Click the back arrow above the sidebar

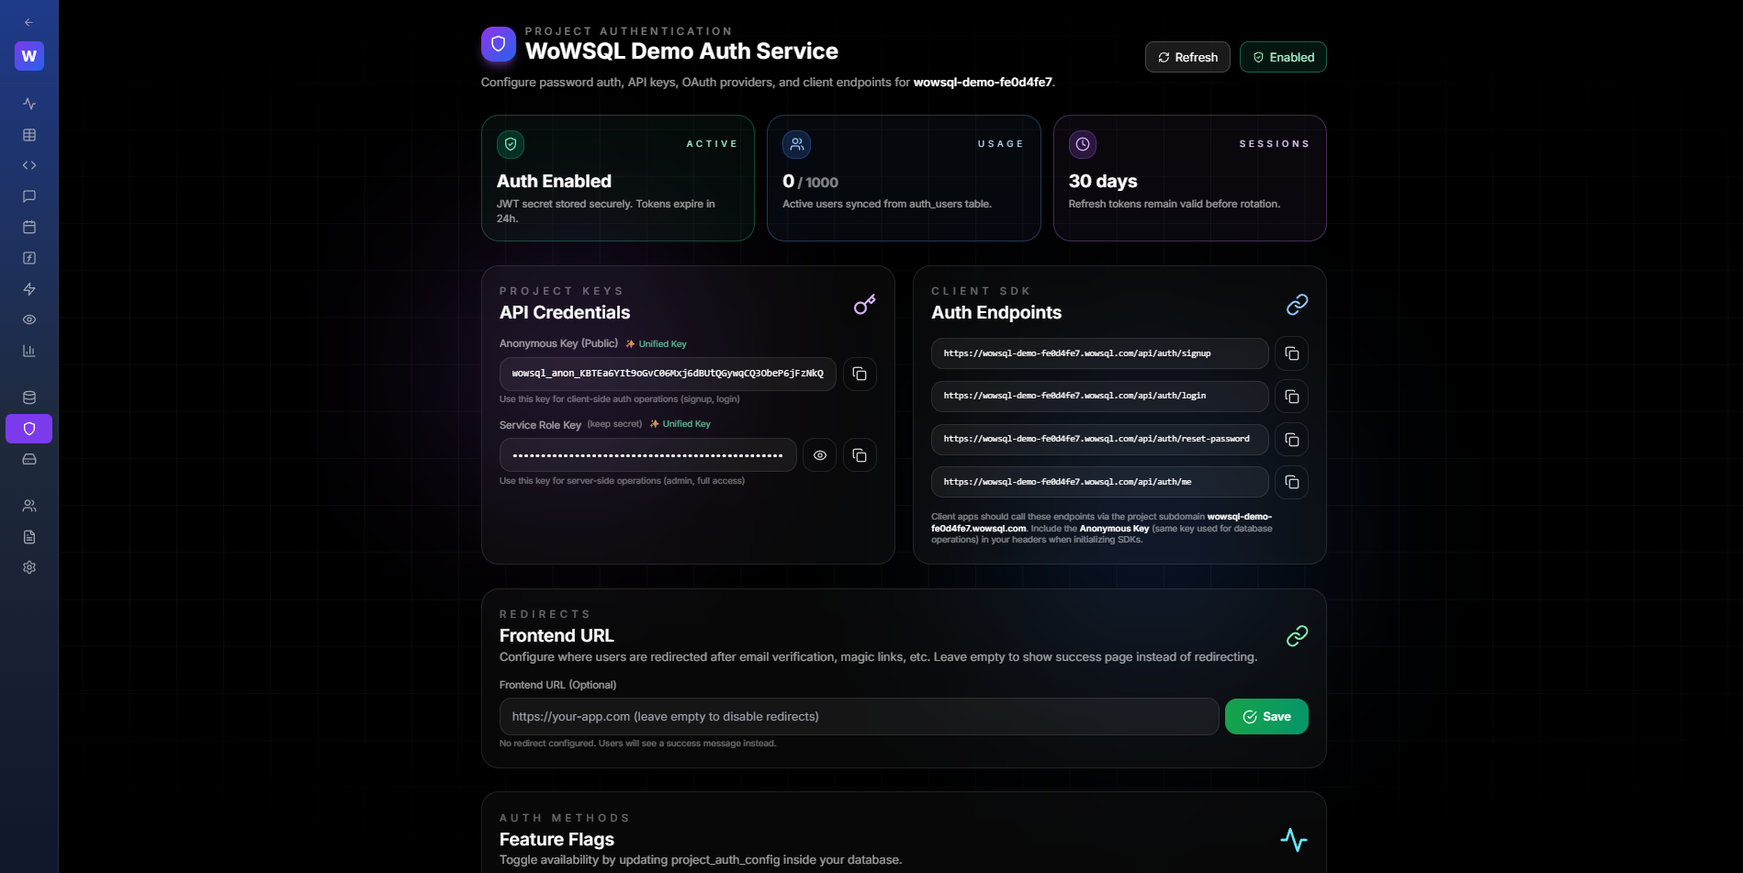(28, 21)
